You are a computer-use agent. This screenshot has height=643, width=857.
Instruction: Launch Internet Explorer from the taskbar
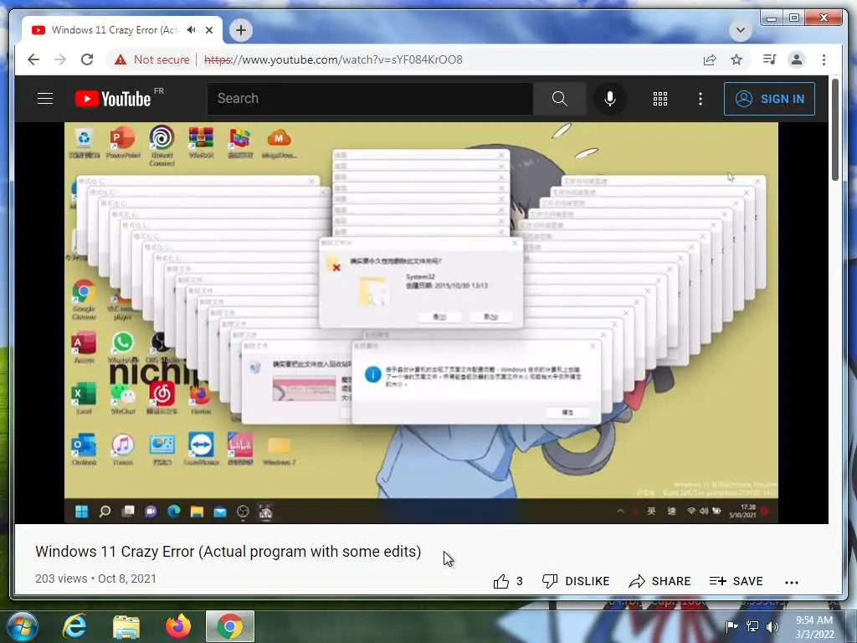[74, 626]
